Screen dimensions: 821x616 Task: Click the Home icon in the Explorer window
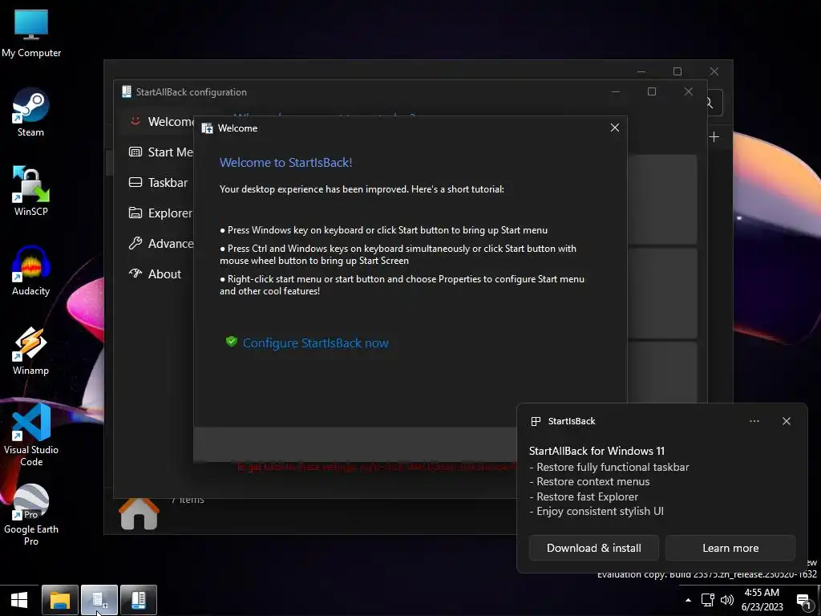[140, 513]
